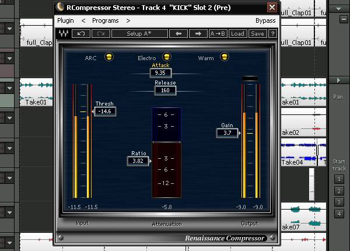Expand track dropdown beside Take04 clip
Image resolution: width=350 pixels, height=251 pixels.
(x=9, y=148)
